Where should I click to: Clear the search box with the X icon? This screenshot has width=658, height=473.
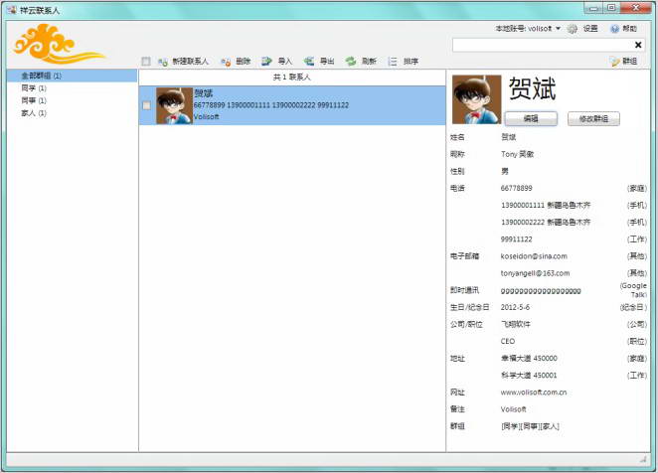click(x=638, y=45)
